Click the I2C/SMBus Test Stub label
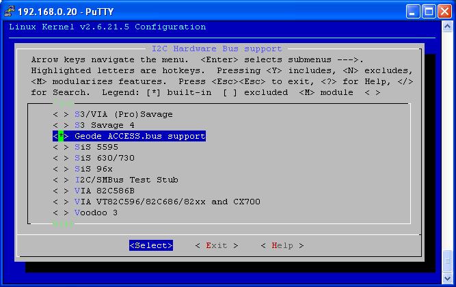456x287 pixels. pos(126,180)
